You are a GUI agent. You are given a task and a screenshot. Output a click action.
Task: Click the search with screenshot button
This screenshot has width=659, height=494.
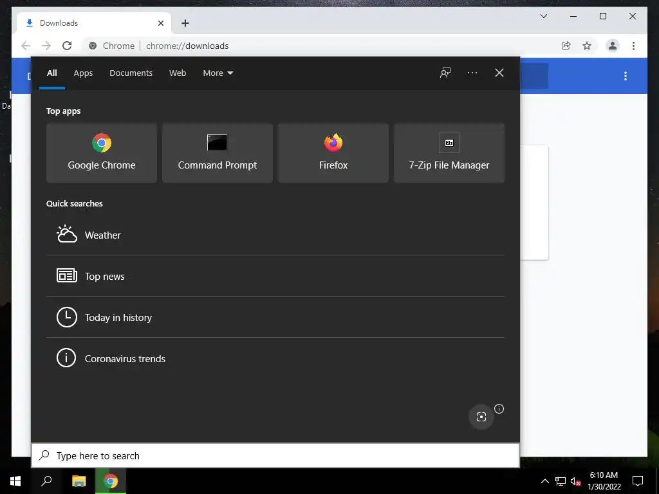click(481, 417)
